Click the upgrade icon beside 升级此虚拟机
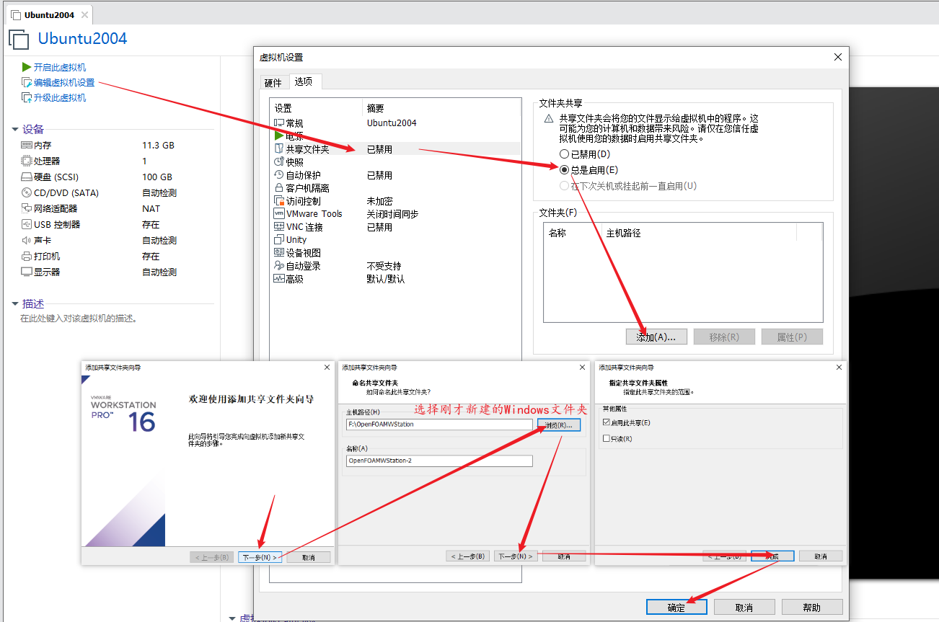The image size is (939, 622). point(27,97)
